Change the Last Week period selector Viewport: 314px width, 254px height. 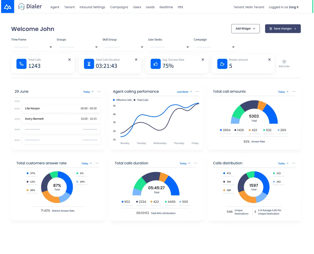pos(184,92)
